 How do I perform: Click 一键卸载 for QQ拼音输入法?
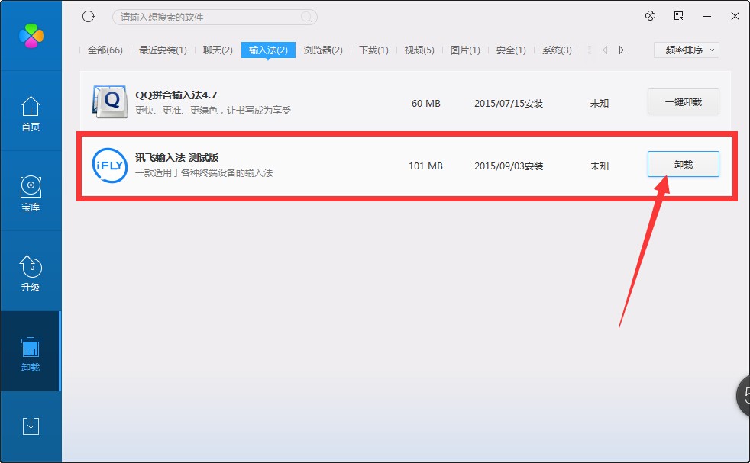pos(684,101)
